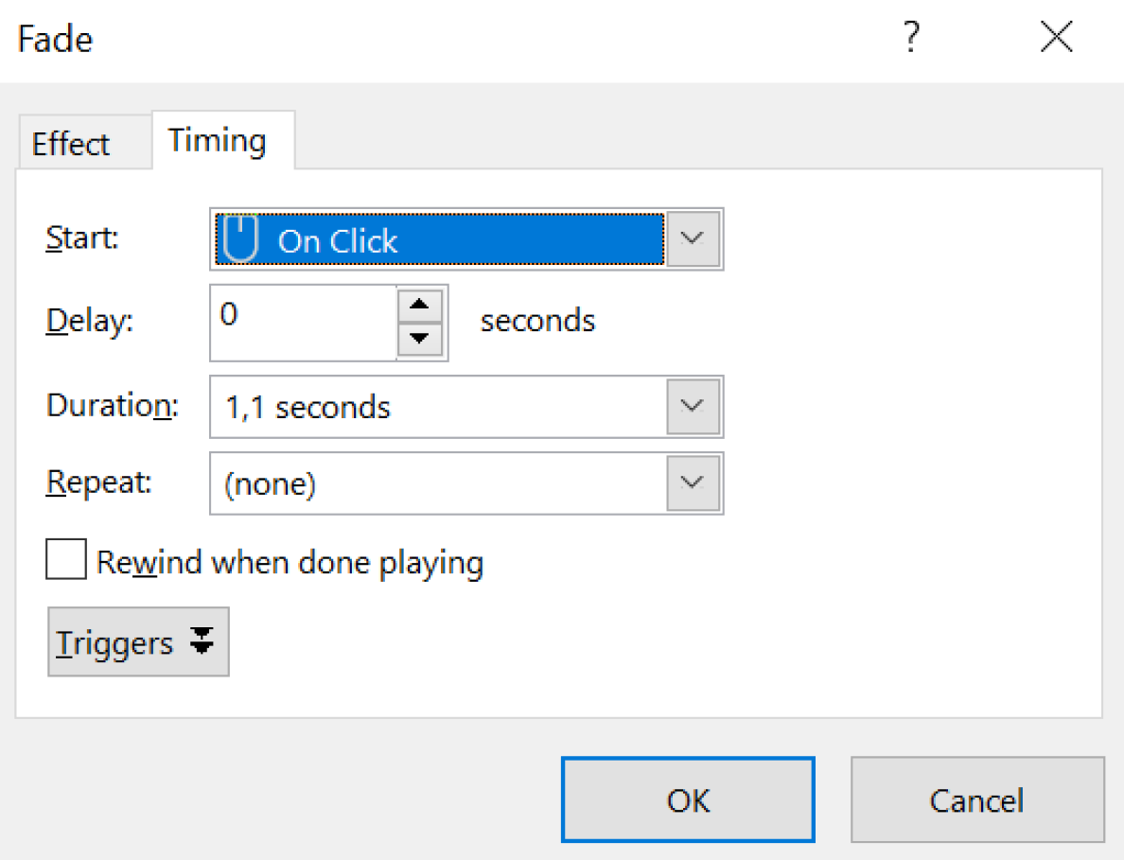Uncheck the Rewind when done playing box
This screenshot has width=1124, height=860.
click(64, 559)
